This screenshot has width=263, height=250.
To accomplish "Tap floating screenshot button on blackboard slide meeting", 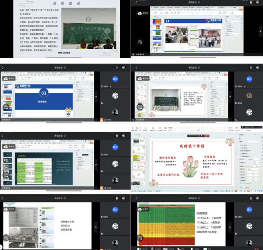I will point(140,107).
